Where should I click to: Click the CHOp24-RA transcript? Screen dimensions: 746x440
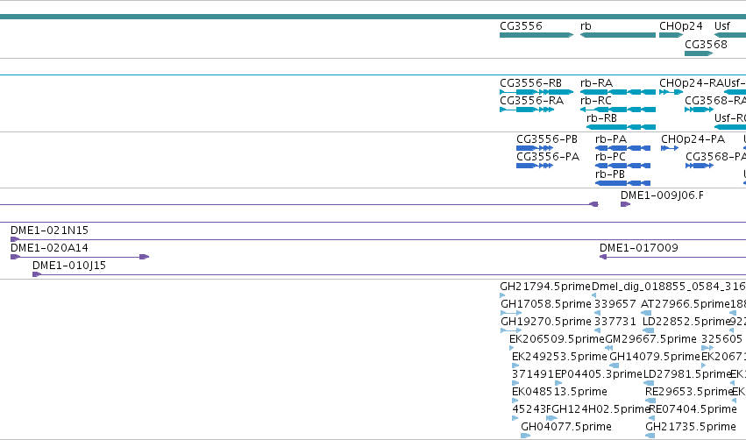click(x=671, y=92)
